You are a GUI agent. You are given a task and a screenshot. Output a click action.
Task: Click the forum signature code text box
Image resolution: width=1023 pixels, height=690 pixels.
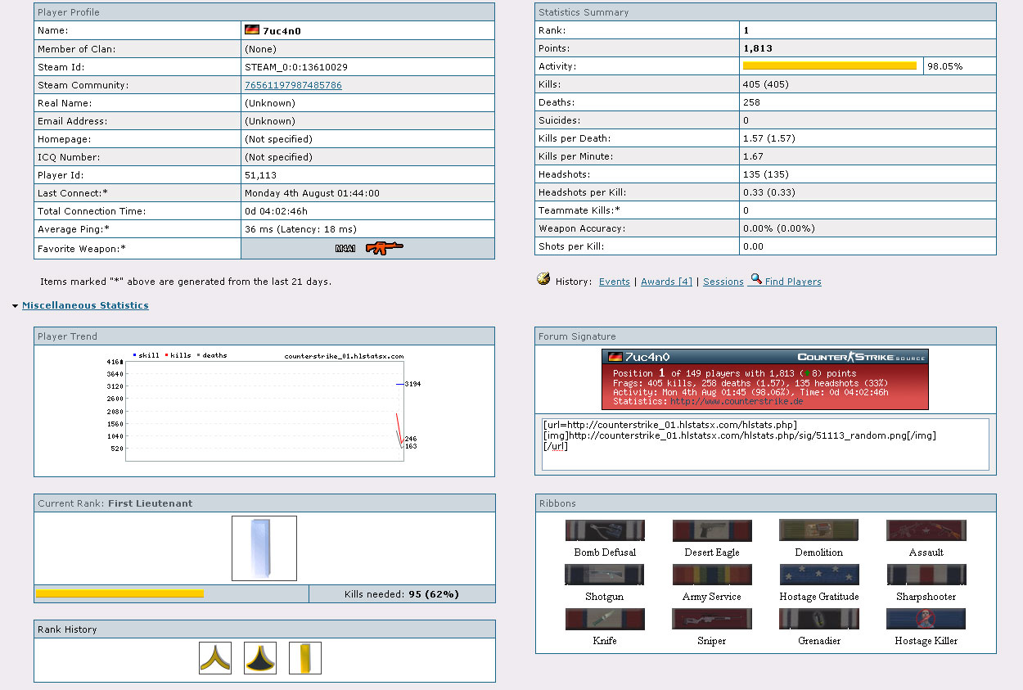(764, 444)
